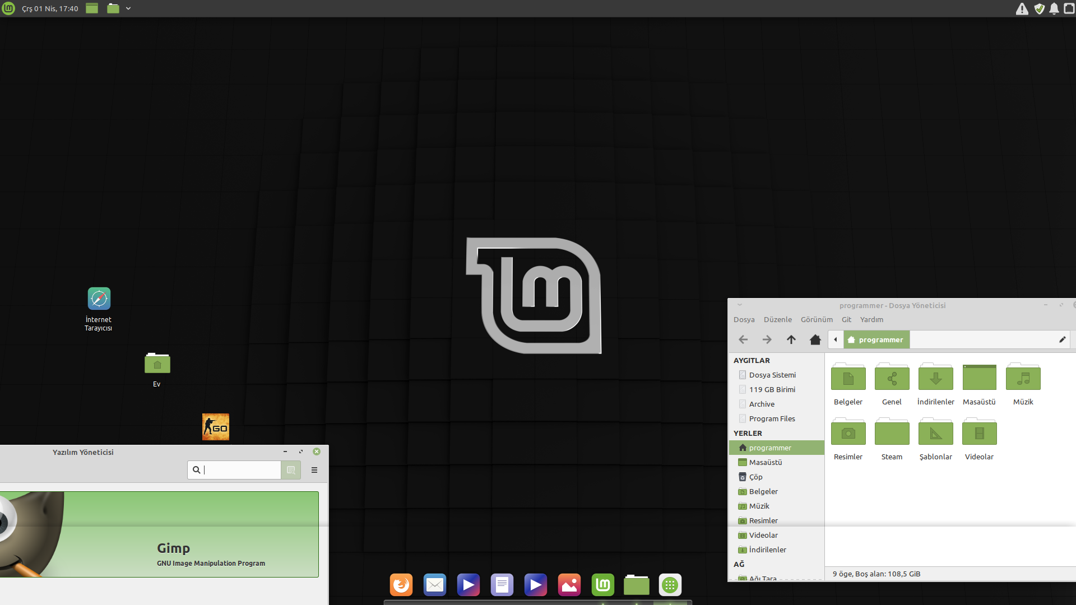Open the folder launcher in top panel

[x=113, y=8]
